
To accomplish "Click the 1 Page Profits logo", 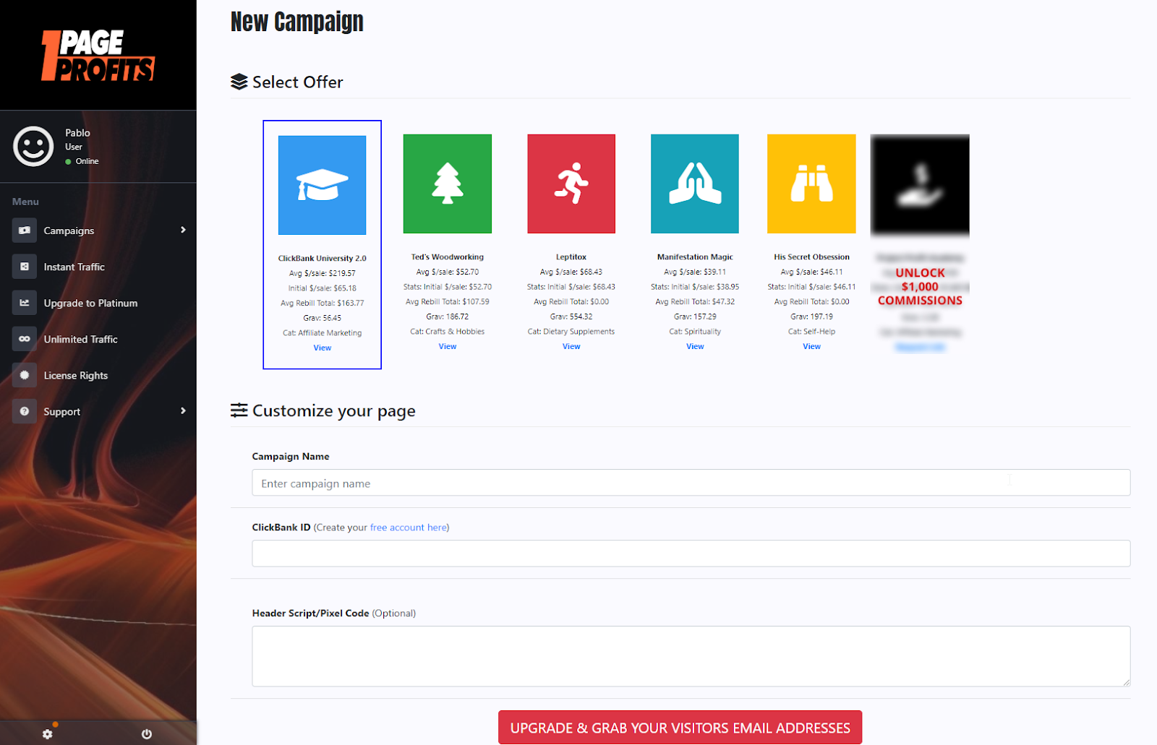I will click(x=98, y=55).
